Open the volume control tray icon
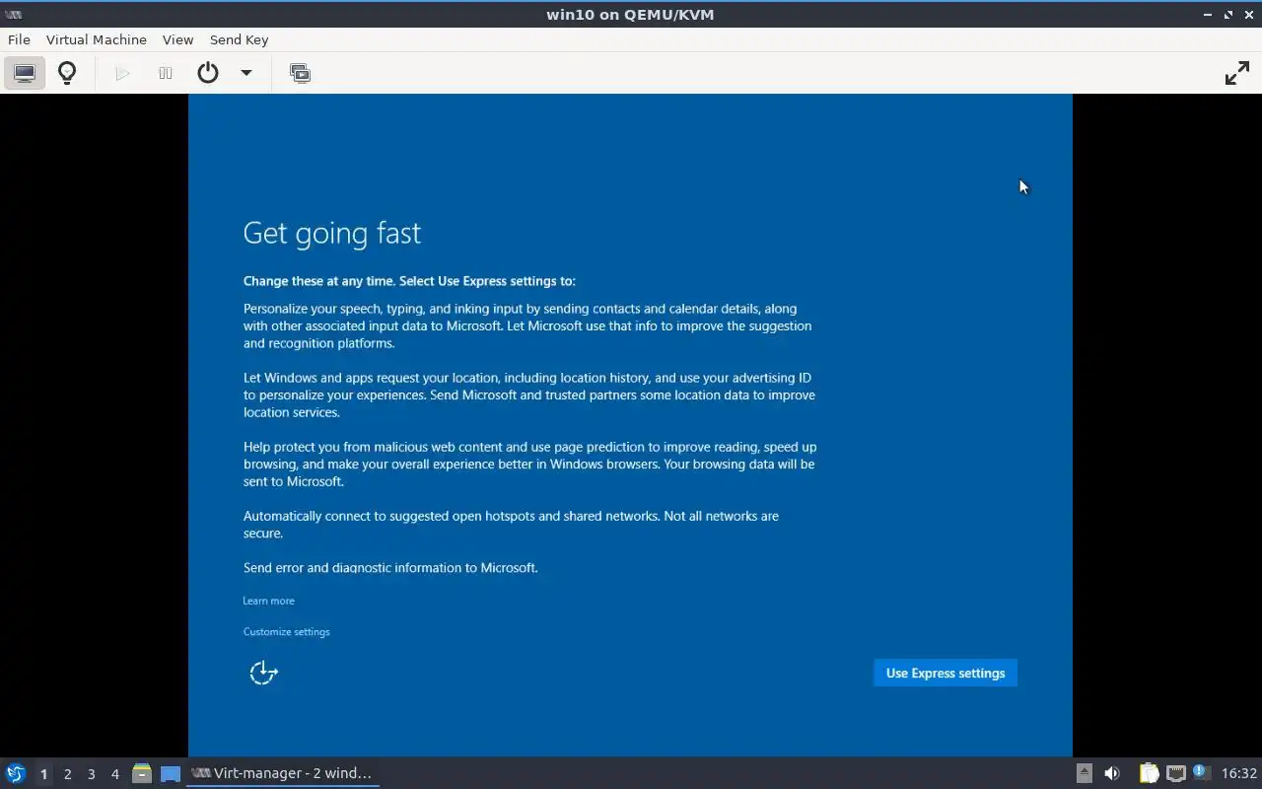Screen dimensions: 1262x789 1112,773
